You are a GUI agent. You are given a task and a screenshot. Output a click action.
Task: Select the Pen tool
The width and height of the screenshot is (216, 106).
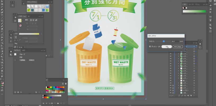click(x=2, y=9)
